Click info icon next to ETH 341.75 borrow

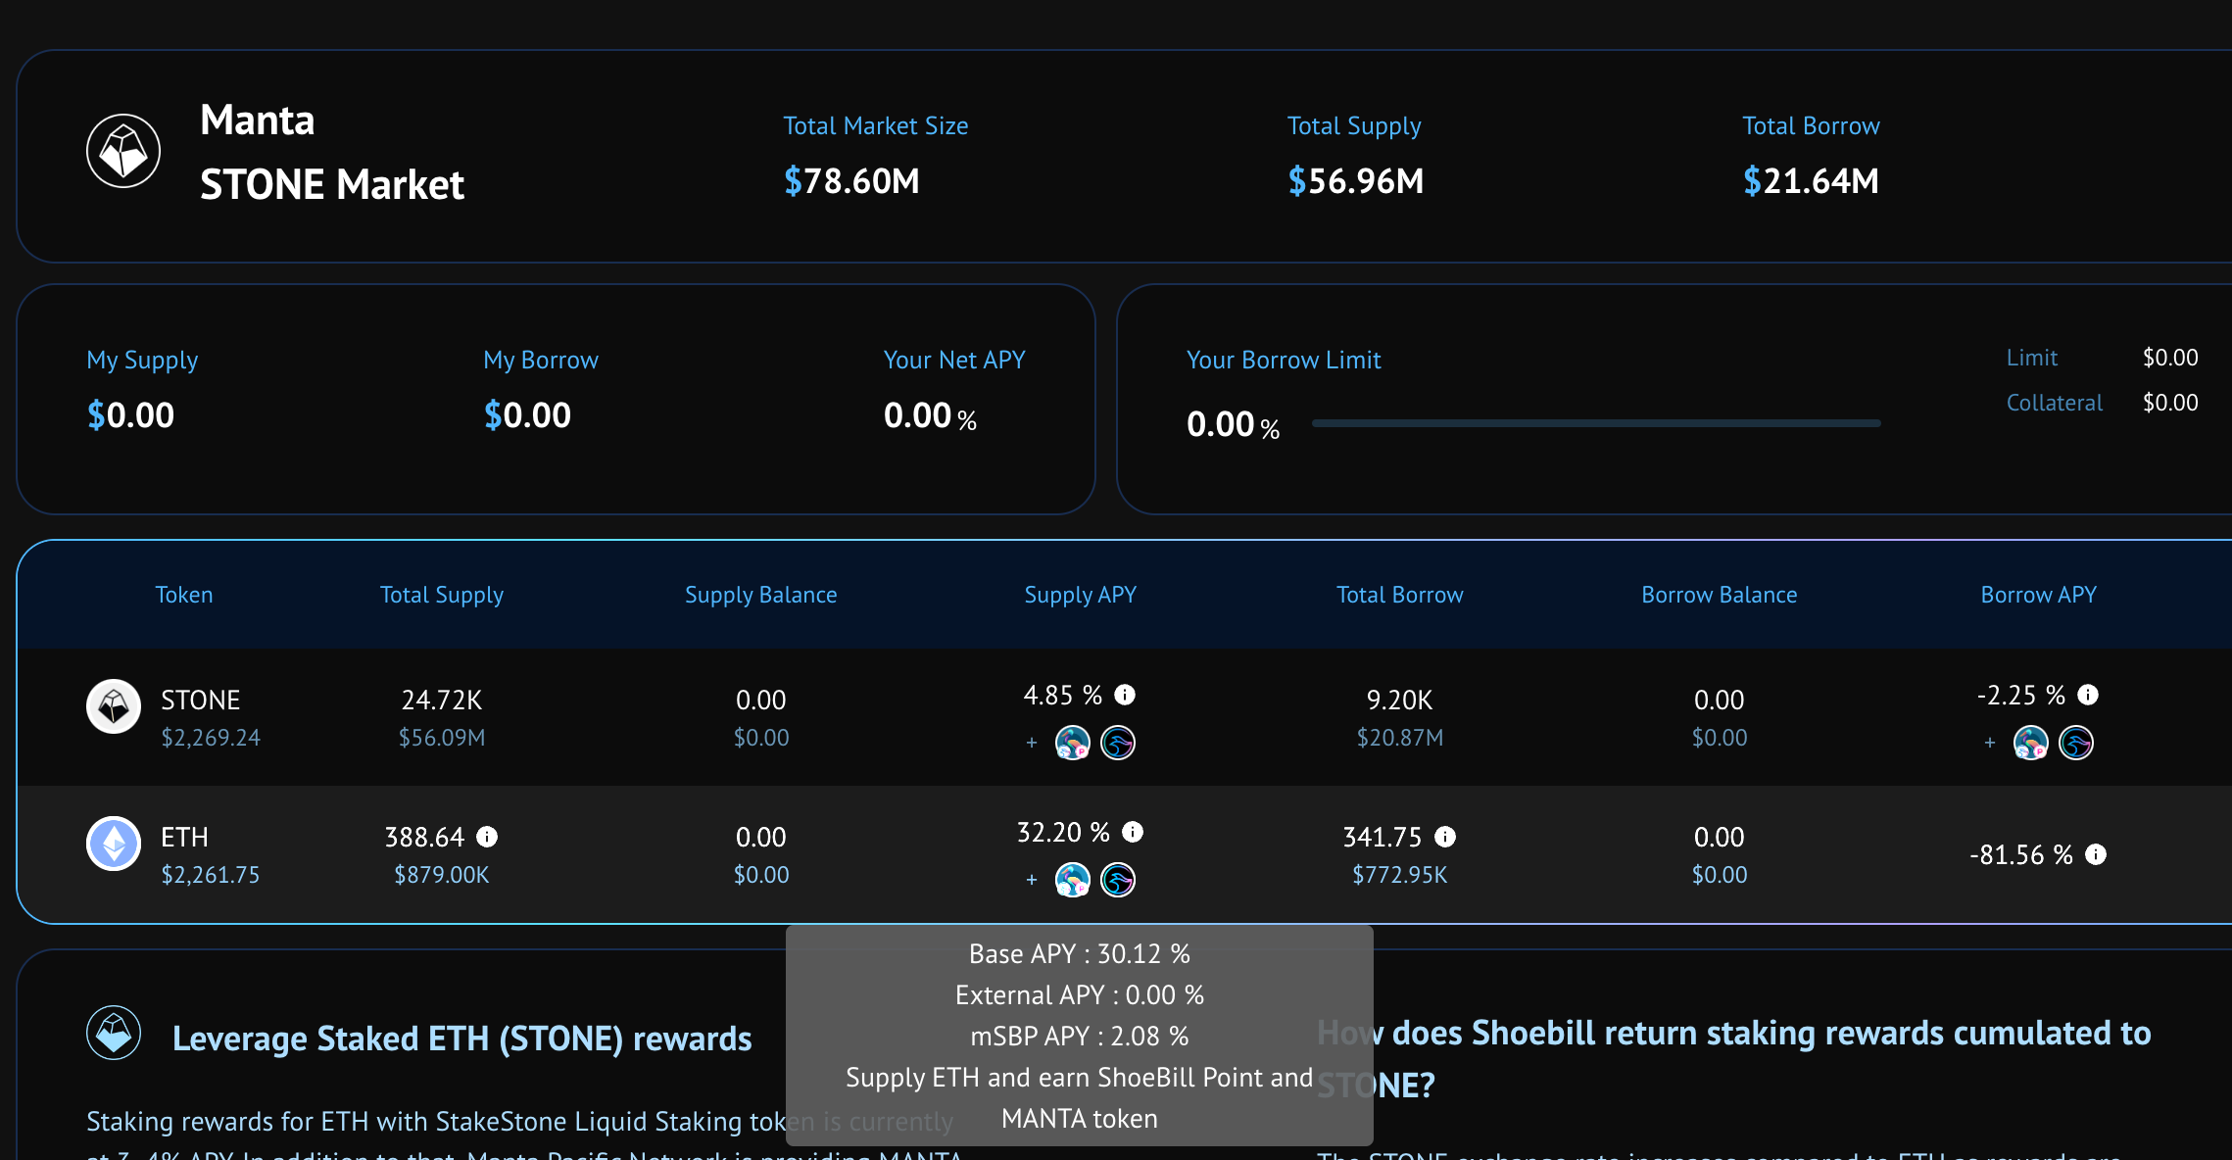pyautogui.click(x=1445, y=837)
